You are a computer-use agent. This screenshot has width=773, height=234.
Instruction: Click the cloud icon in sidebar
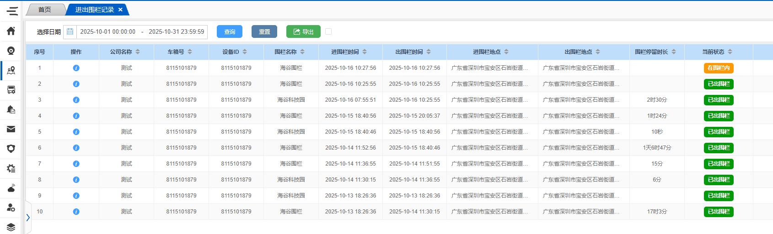11,188
